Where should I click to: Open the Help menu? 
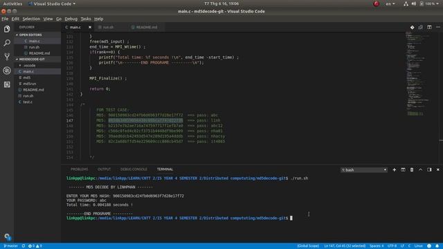pos(98,19)
